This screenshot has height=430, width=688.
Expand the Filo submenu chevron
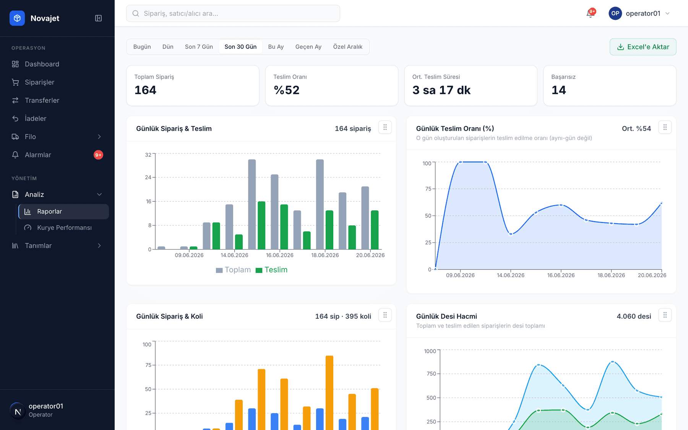(x=99, y=136)
